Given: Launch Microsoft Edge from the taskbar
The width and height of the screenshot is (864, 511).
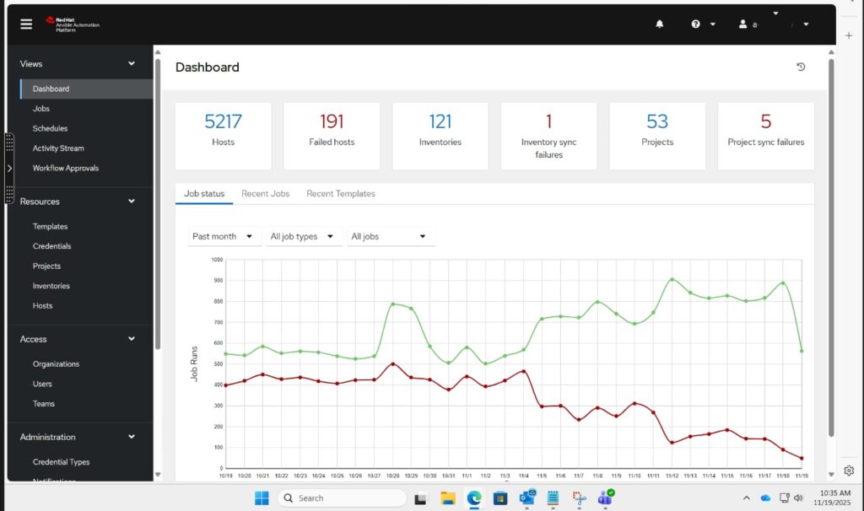Looking at the screenshot, I should click(x=472, y=498).
